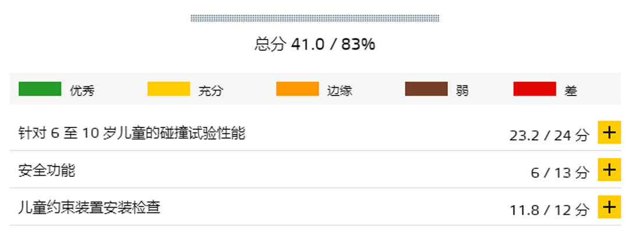629x238 pixels.
Task: Click the 充分 legend label
Action: [x=210, y=91]
